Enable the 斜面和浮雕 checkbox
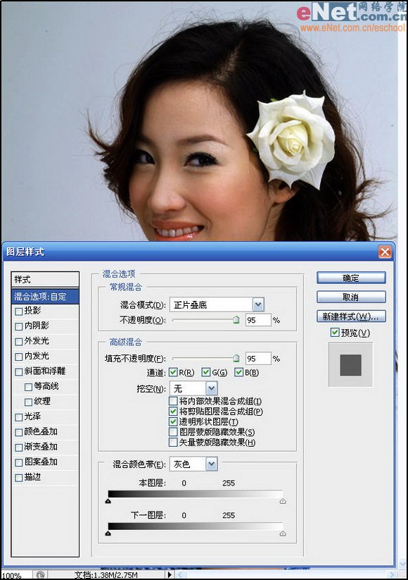 pyautogui.click(x=19, y=372)
